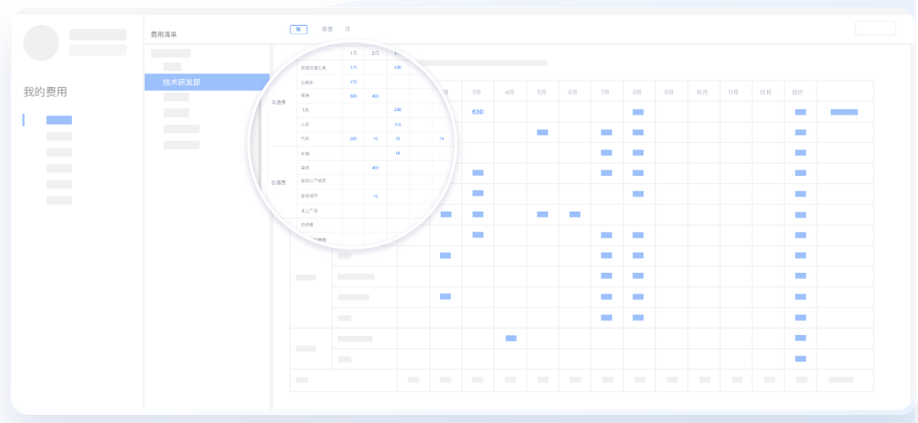Click the highlighted blue sidebar menu item
The width and height of the screenshot is (918, 423).
(59, 120)
